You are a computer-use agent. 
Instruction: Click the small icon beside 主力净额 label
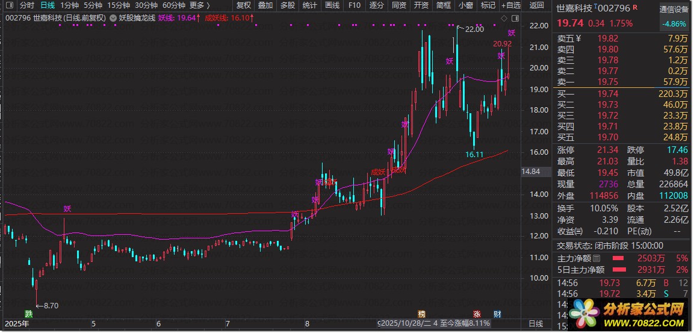[x=597, y=258]
